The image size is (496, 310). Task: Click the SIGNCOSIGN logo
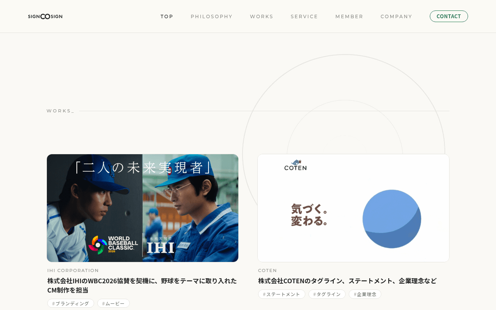[x=45, y=16]
